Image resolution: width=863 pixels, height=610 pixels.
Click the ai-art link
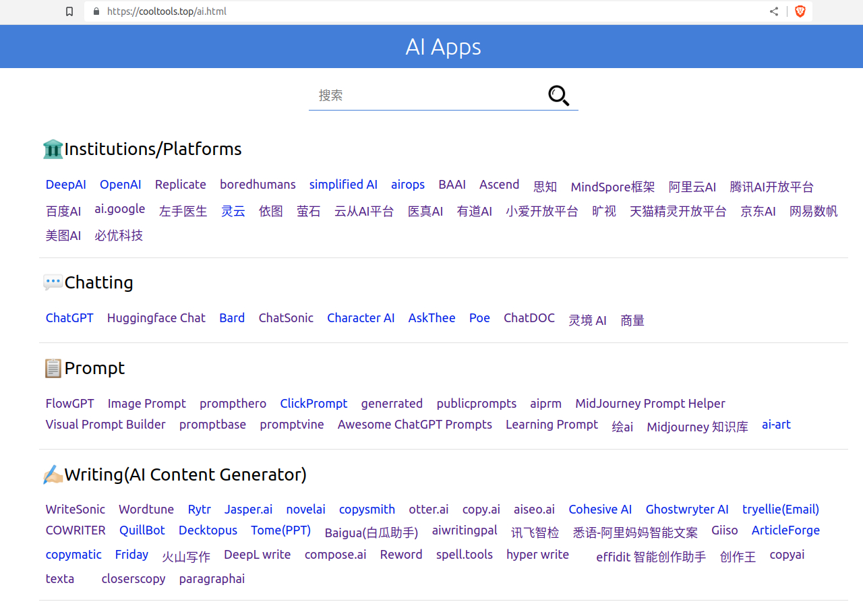tap(776, 425)
